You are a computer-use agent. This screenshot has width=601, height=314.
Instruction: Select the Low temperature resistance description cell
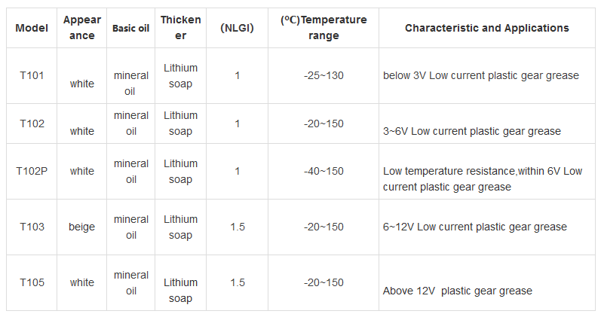point(483,178)
